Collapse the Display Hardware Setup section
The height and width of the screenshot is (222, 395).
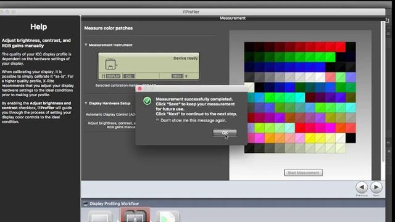point(86,103)
